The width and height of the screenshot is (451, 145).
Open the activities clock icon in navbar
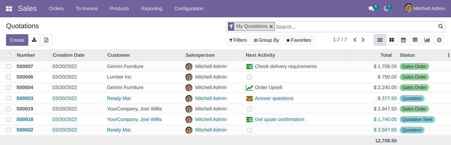[x=386, y=8]
